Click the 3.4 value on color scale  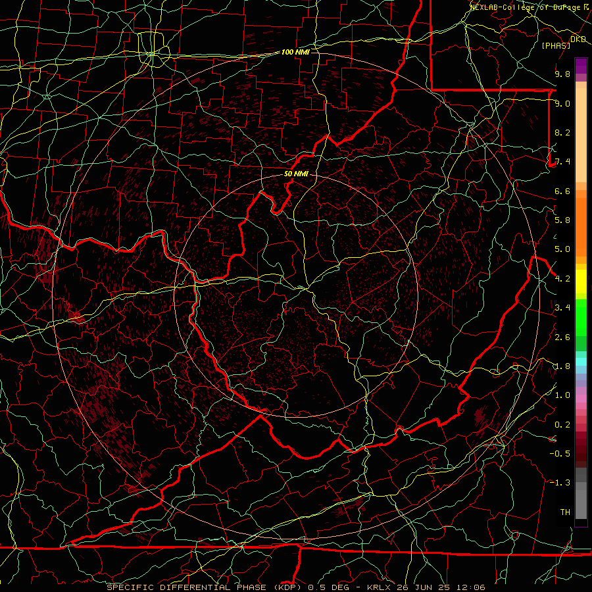point(562,308)
